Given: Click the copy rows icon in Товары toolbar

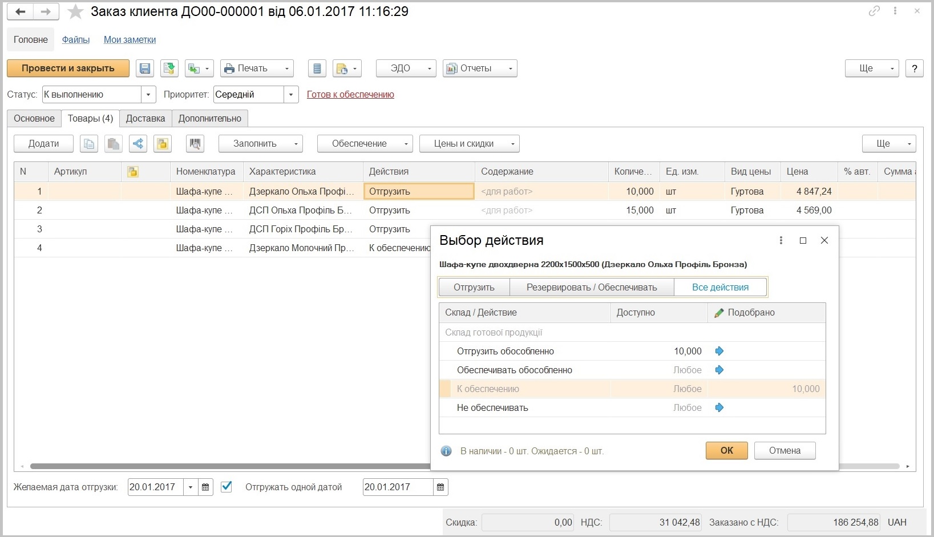Looking at the screenshot, I should pos(89,144).
